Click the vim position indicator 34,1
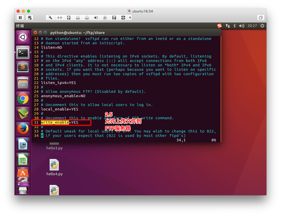The image size is (281, 216). [x=181, y=140]
